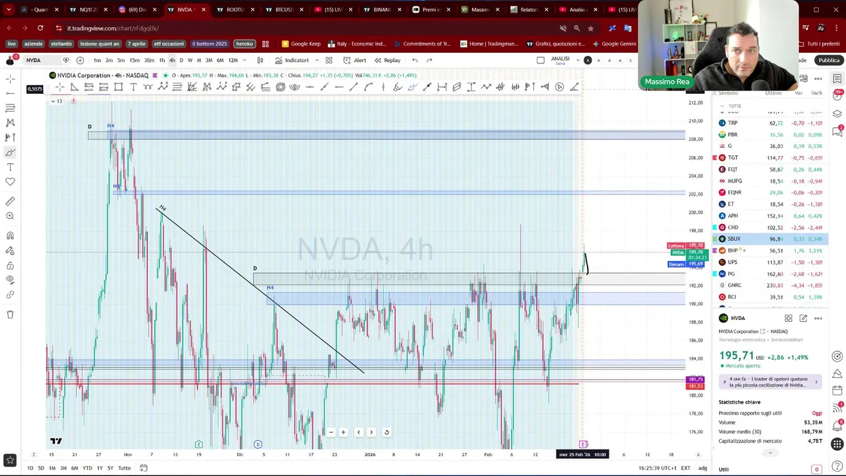This screenshot has height=476, width=846.
Task: Toggle magnet mode in left toolbar
Action: click(10, 235)
